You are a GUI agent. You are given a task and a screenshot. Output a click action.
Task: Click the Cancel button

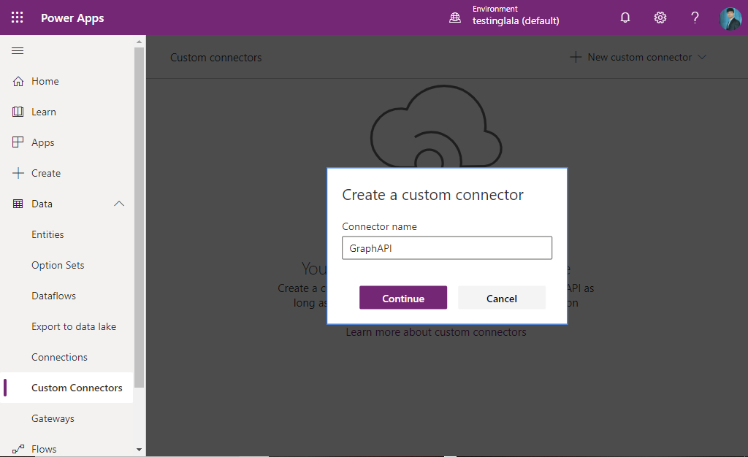tap(501, 298)
